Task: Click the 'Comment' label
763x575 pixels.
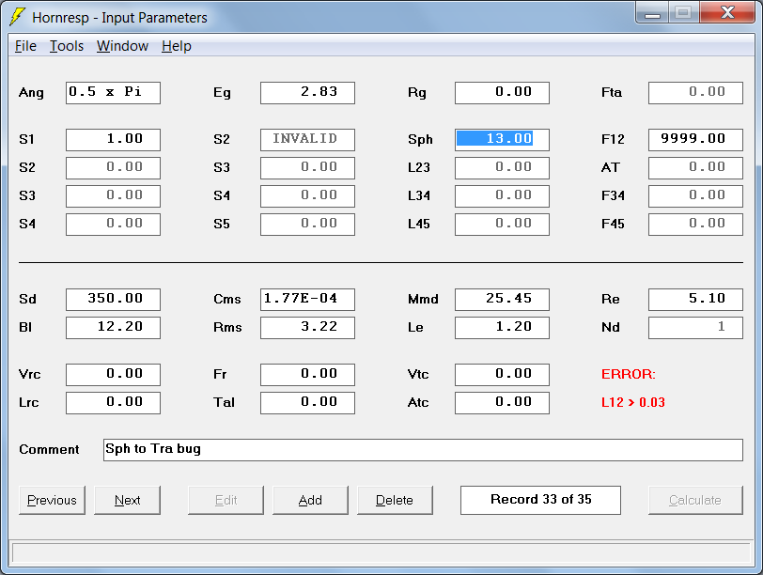Action: point(49,449)
